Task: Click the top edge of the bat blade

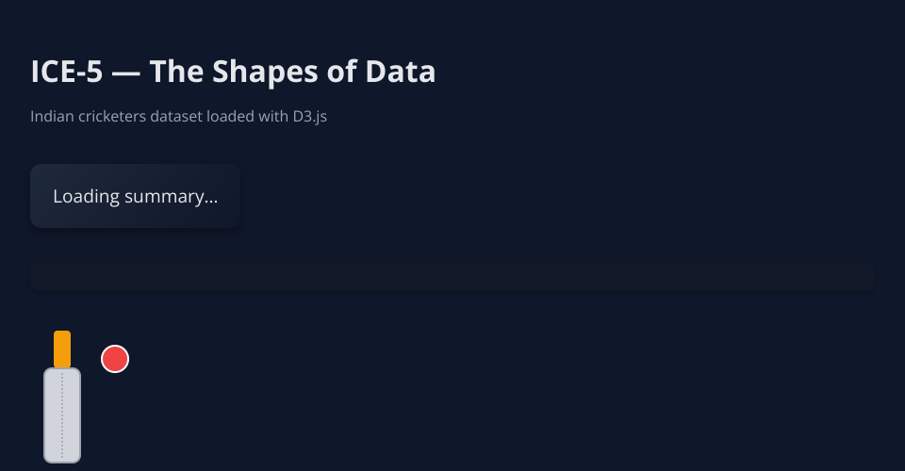Action: pos(62,369)
